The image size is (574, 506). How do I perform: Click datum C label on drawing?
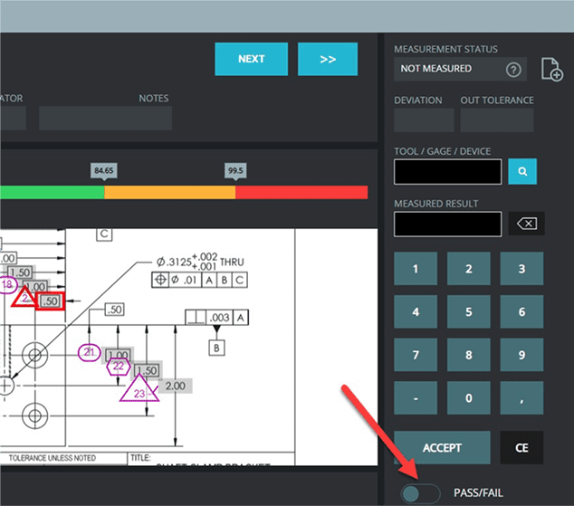[x=104, y=234]
